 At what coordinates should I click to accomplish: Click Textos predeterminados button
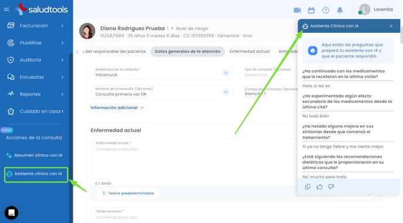(x=128, y=193)
